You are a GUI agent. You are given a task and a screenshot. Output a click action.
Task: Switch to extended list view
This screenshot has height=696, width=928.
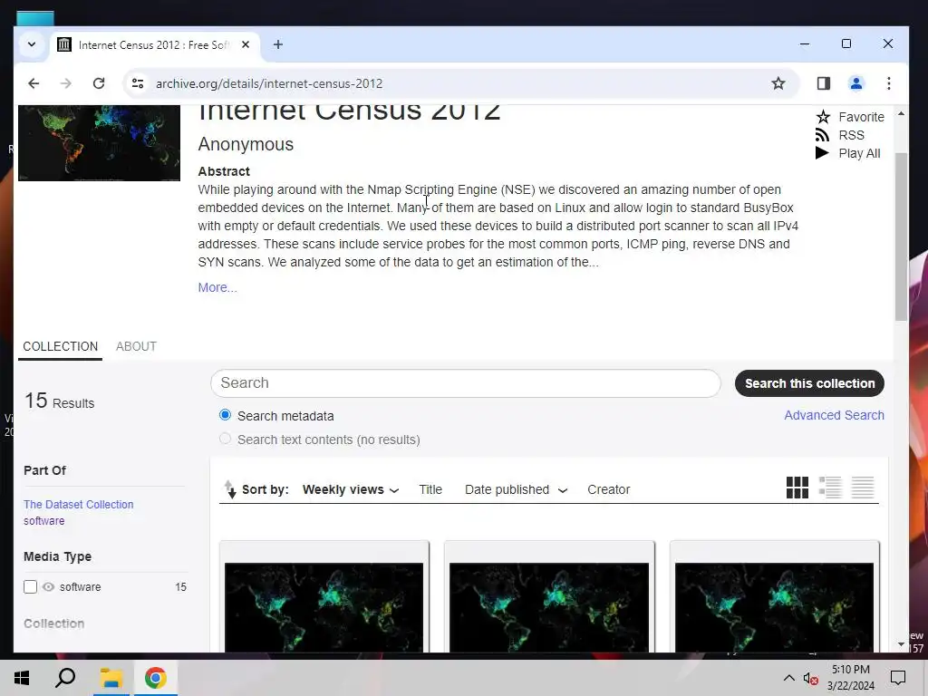point(830,488)
